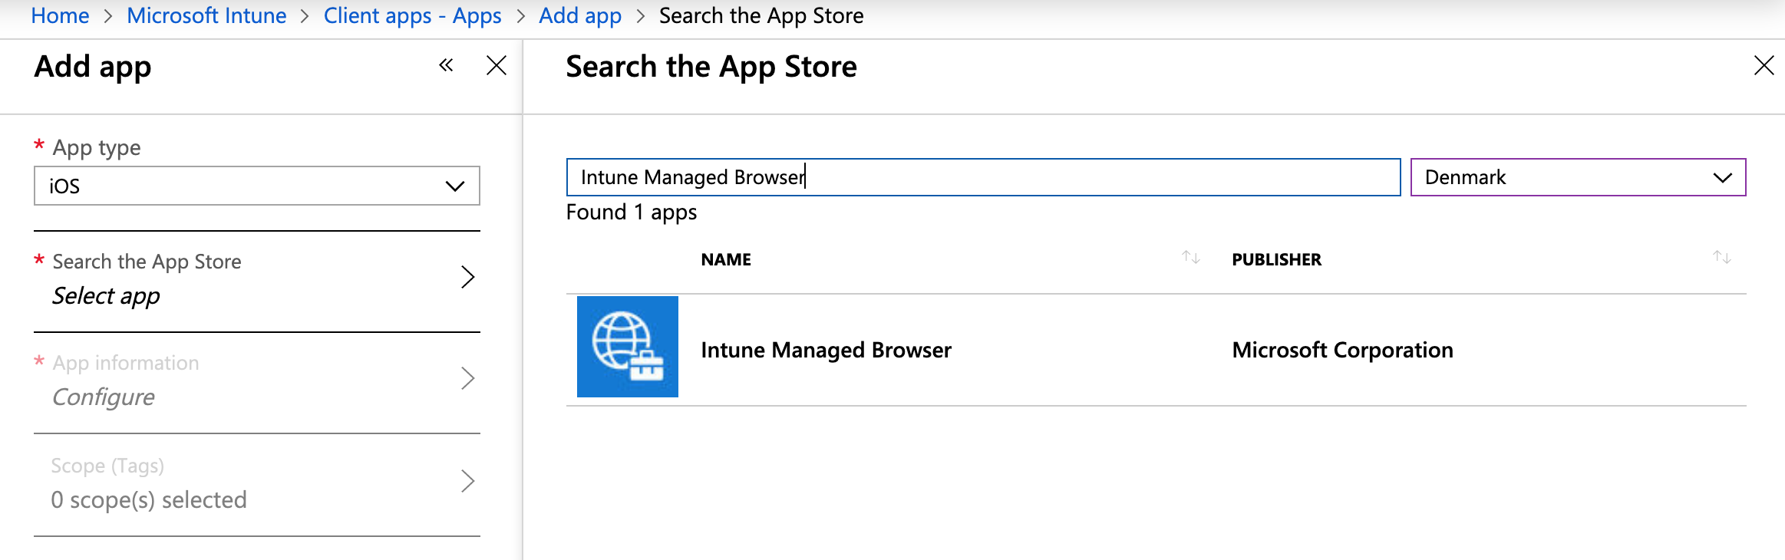Viewport: 1785px width, 560px height.
Task: Click the app search text field
Action: [983, 177]
